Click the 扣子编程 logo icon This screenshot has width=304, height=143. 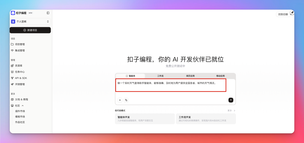13,13
